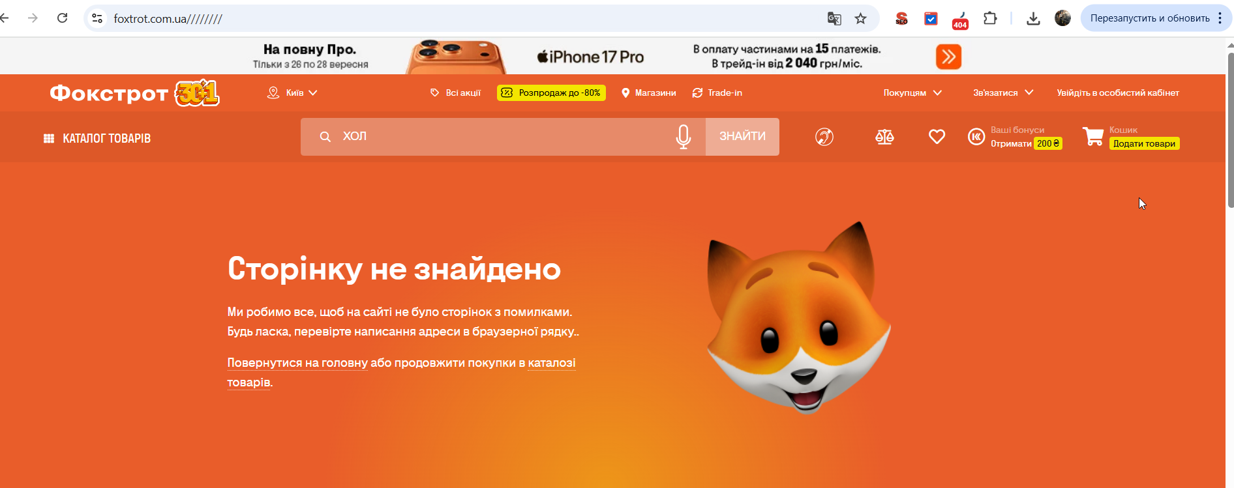Screen dimensions: 1234x488
Task: Click the 200 ₴ bonus badge
Action: (1048, 144)
